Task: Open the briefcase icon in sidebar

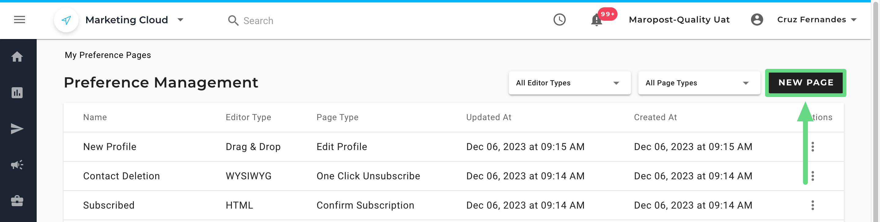Action: click(17, 201)
